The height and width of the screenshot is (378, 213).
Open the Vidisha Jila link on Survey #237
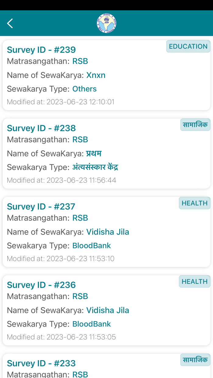(x=108, y=232)
